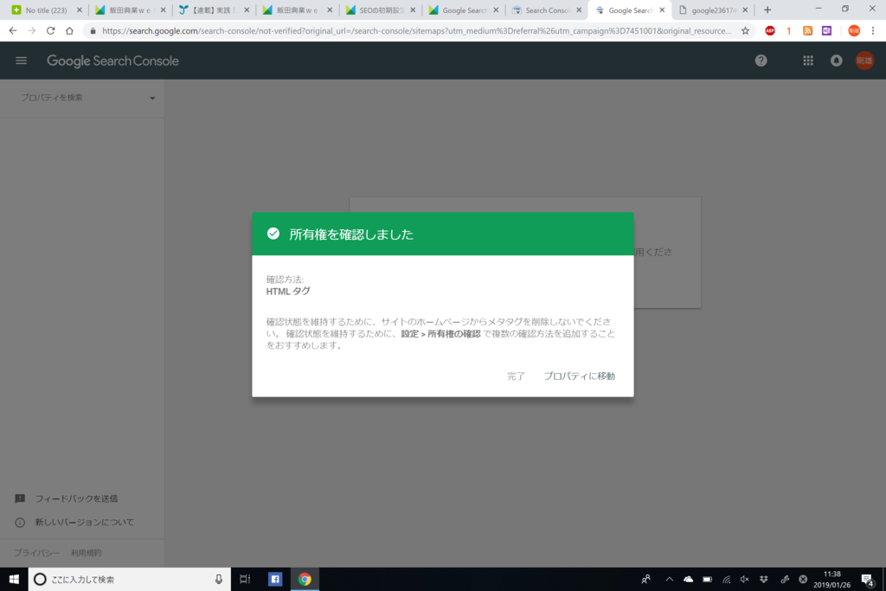Open a new browser tab
The height and width of the screenshot is (591, 886).
point(767,10)
